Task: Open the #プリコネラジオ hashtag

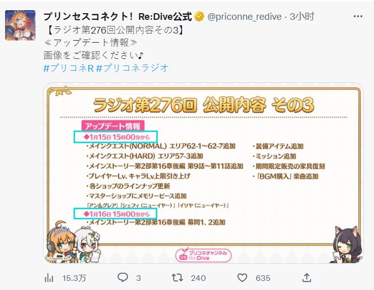Action: point(132,68)
